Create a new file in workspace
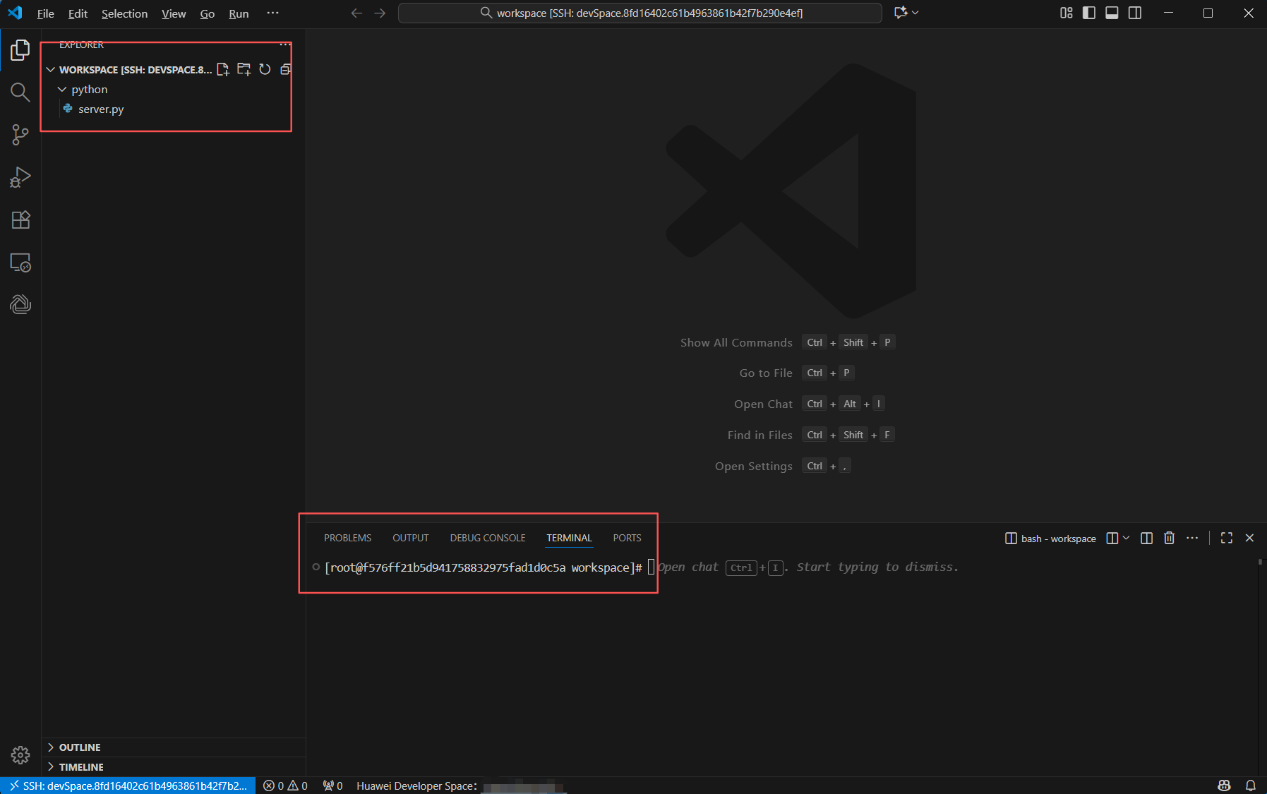The width and height of the screenshot is (1267, 794). point(223,69)
